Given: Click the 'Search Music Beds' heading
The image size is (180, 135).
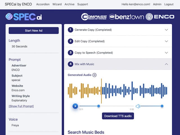Looking at the screenshot, I should click(86, 132).
